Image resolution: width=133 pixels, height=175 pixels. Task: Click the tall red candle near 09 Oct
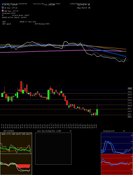tap(21, 86)
